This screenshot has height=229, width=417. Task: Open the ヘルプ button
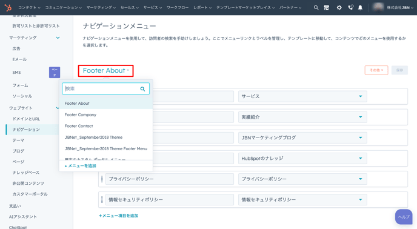pos(404,217)
